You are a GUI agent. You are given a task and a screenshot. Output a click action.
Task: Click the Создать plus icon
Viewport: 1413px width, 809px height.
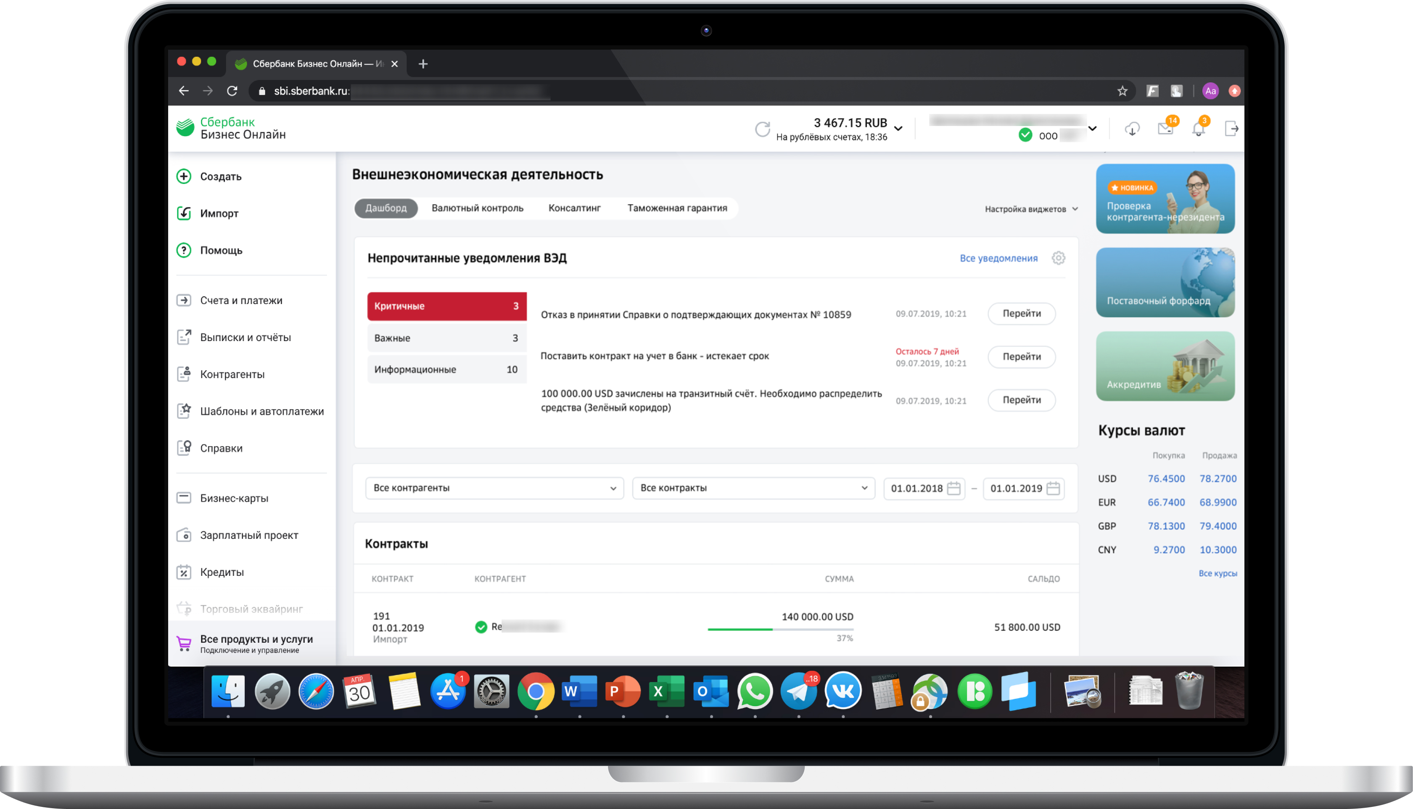(183, 176)
